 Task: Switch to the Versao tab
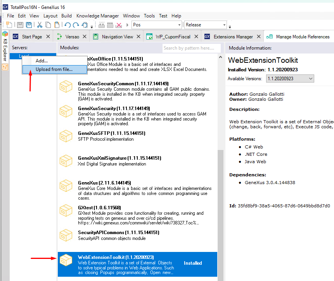[72, 36]
